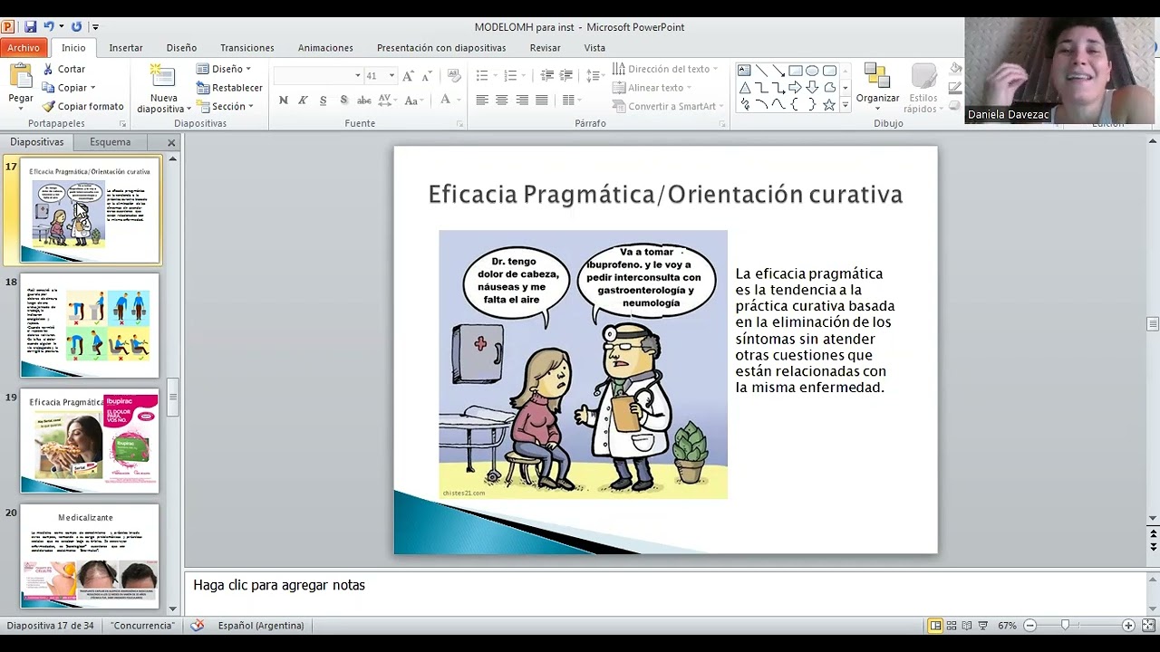Open the Copiar dropdown arrow

pyautogui.click(x=92, y=88)
